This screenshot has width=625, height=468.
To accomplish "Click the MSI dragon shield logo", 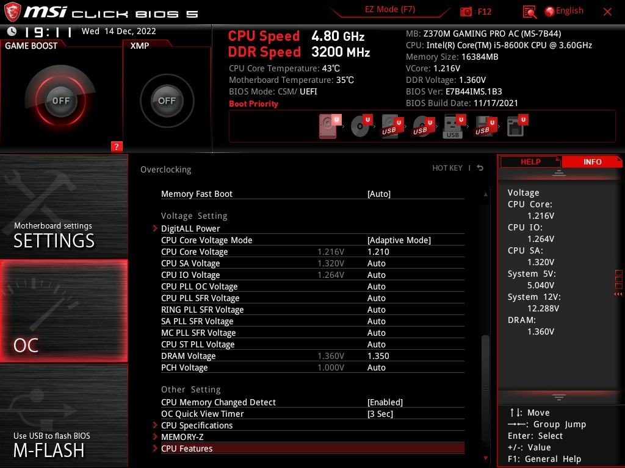I will click(x=12, y=12).
